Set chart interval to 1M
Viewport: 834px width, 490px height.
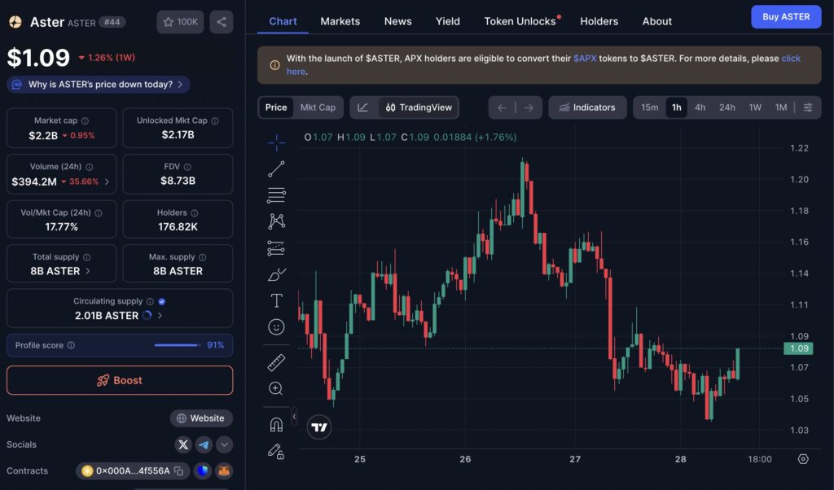[781, 107]
